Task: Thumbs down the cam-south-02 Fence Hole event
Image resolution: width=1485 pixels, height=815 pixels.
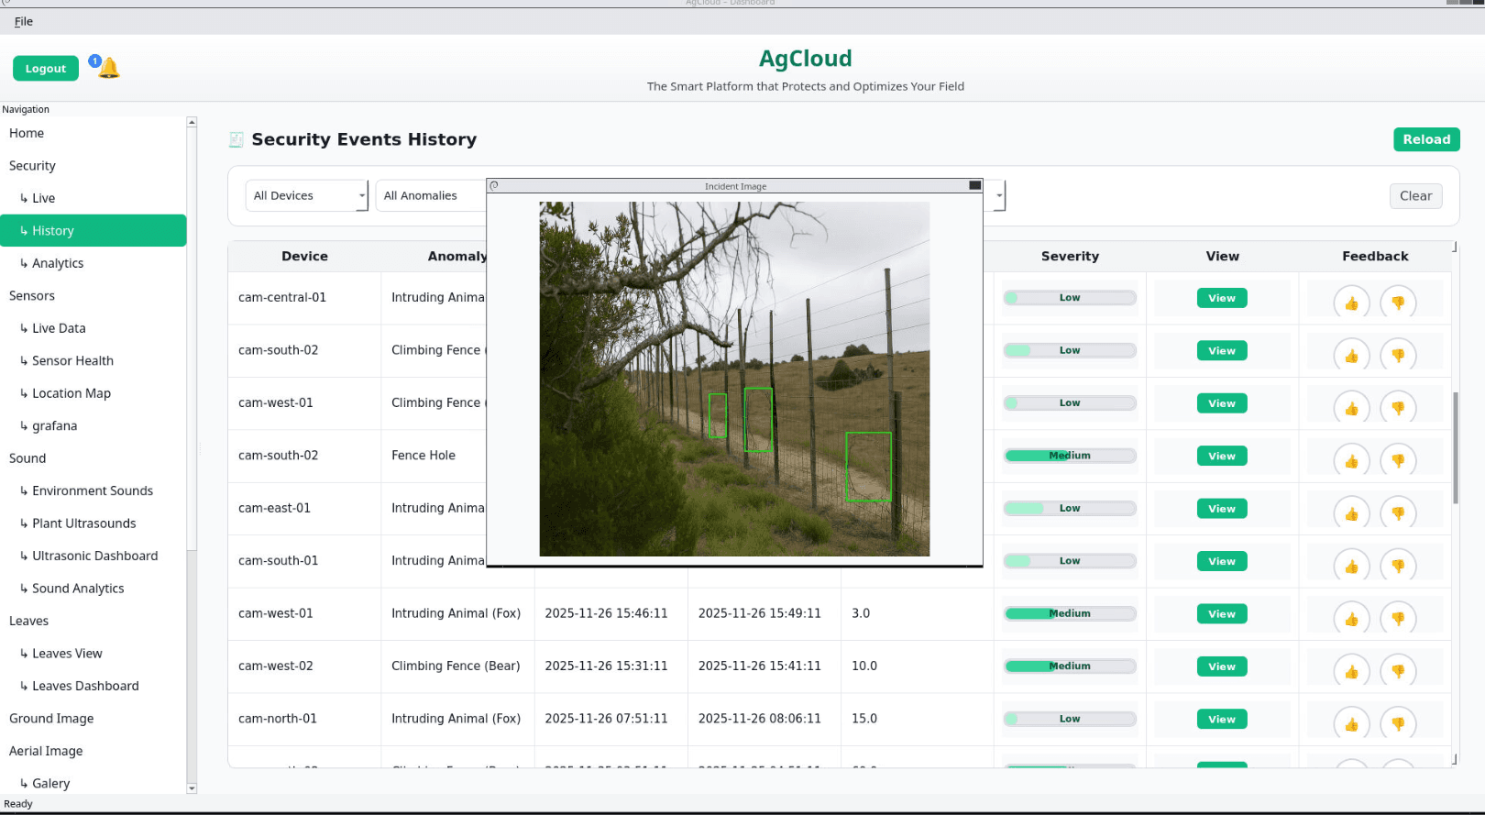Action: [x=1398, y=460]
